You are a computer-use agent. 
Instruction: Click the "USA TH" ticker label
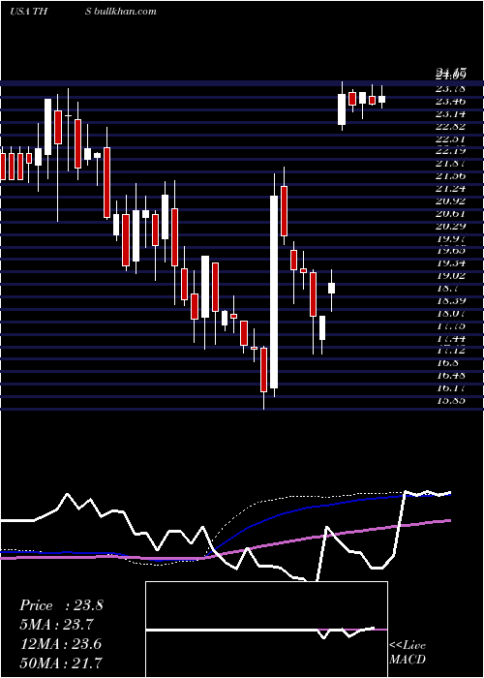pos(31,12)
